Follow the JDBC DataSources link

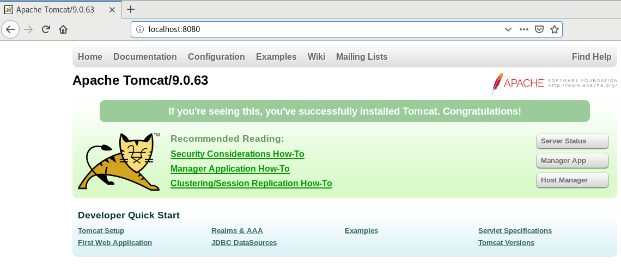coord(244,243)
